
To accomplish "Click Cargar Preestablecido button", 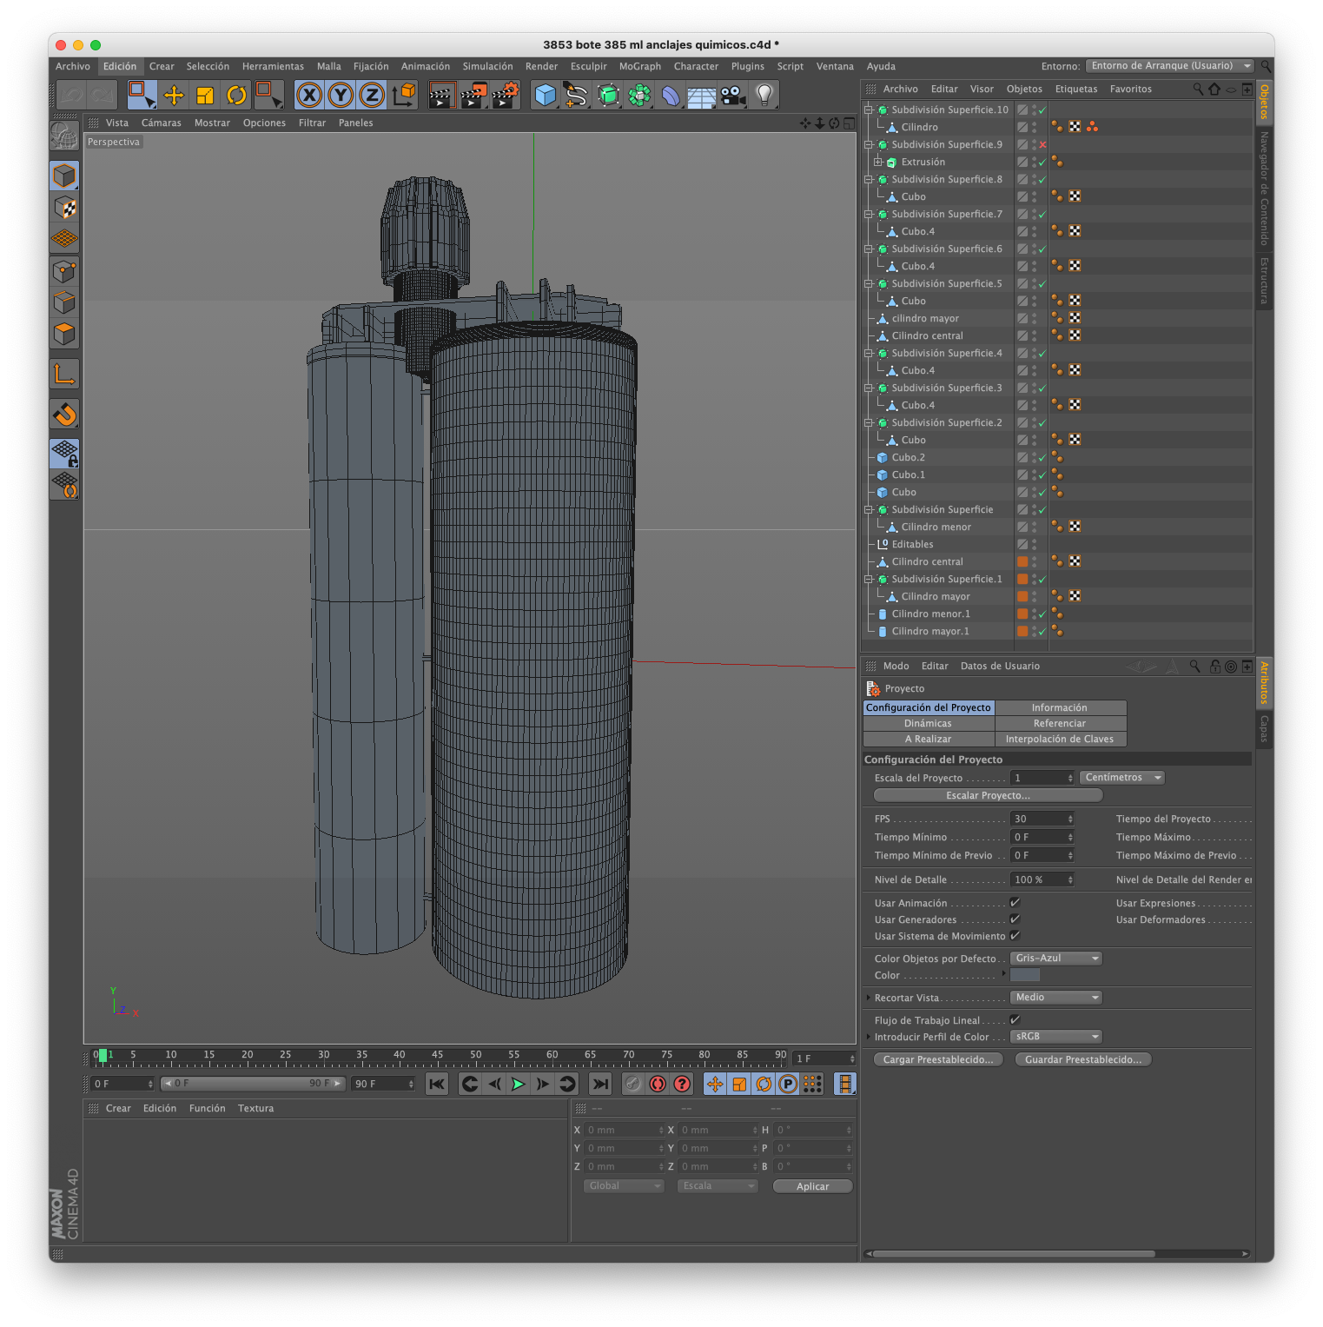I will [938, 1060].
